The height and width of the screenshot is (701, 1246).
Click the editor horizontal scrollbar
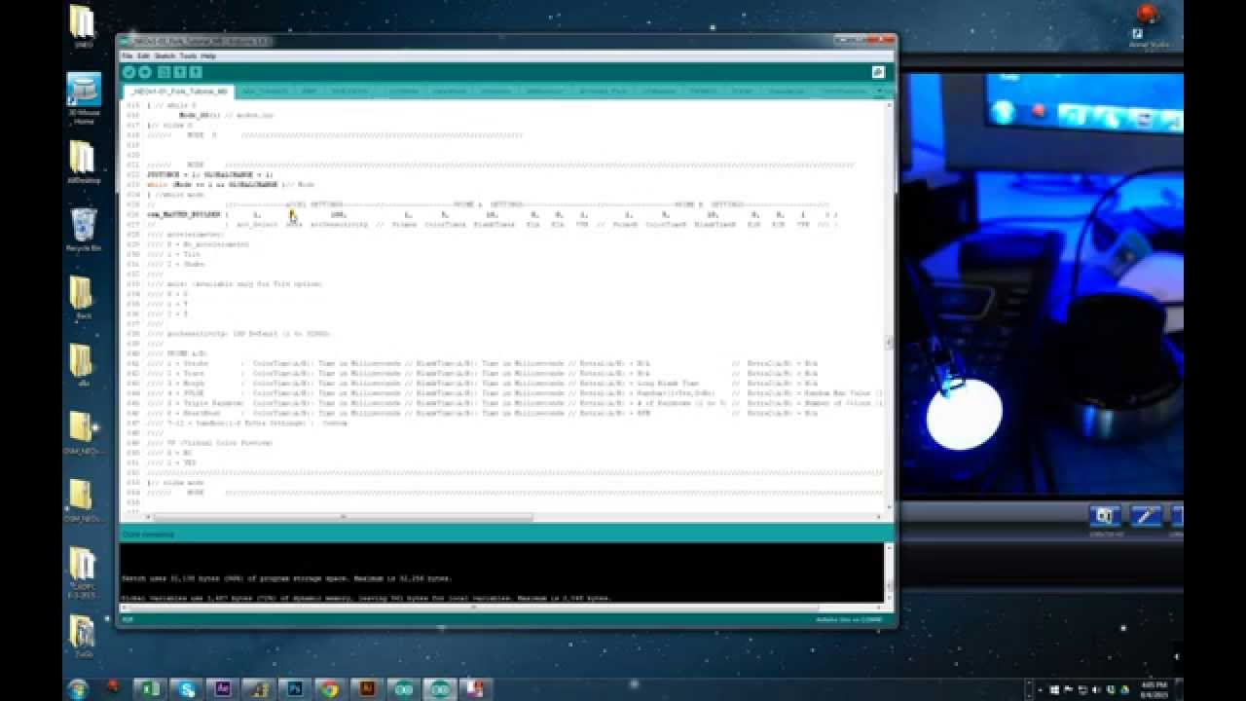point(501,517)
